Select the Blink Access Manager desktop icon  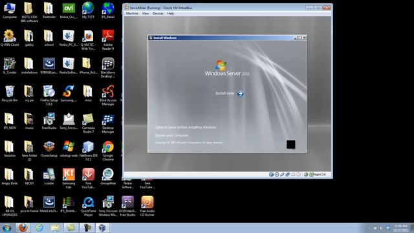pyautogui.click(x=108, y=95)
